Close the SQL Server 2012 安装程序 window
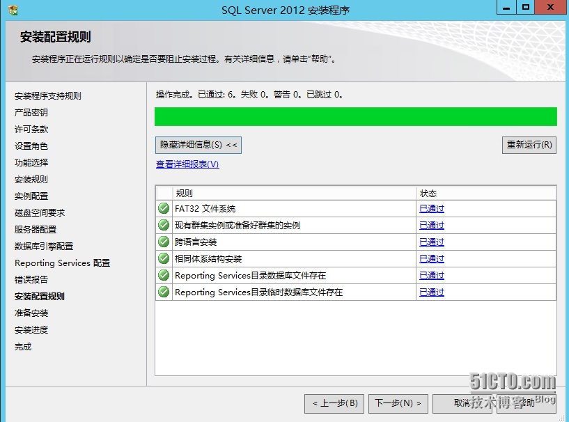The width and height of the screenshot is (569, 422). click(550, 7)
